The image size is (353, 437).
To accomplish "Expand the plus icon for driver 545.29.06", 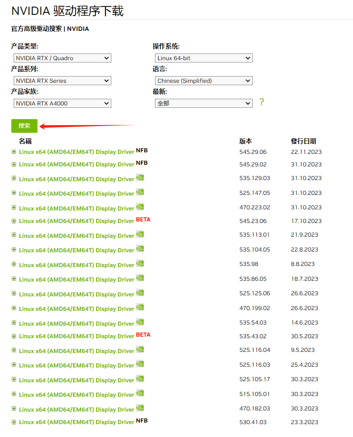I will coord(14,152).
